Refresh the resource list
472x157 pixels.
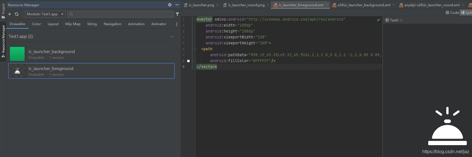[x=17, y=14]
